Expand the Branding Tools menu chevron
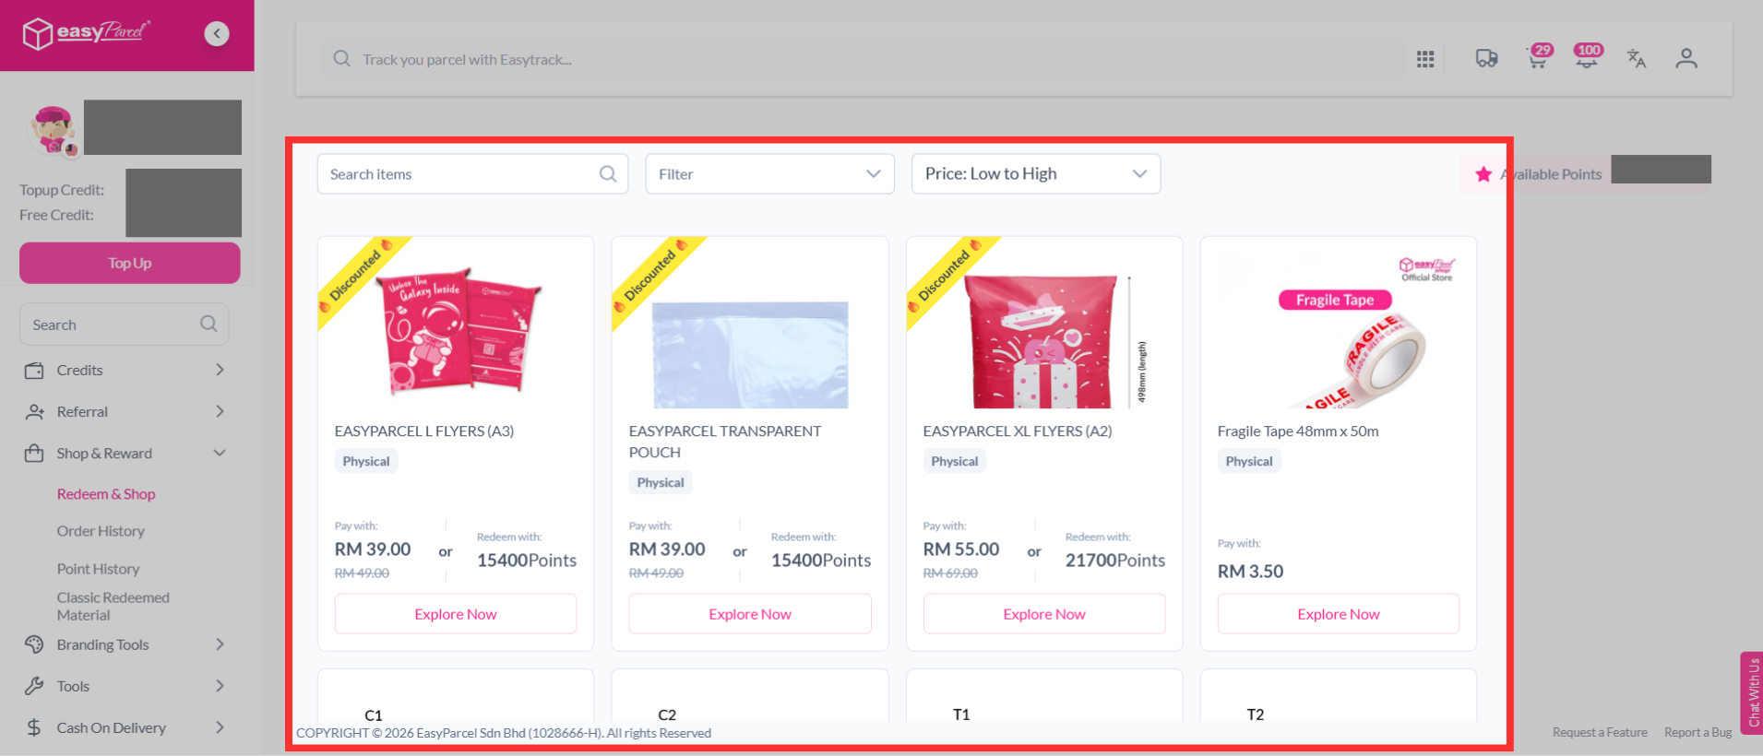The image size is (1763, 756). coord(220,644)
